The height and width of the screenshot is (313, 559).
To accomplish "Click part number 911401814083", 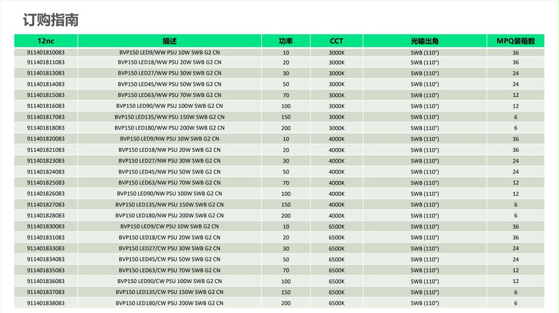I will [46, 85].
